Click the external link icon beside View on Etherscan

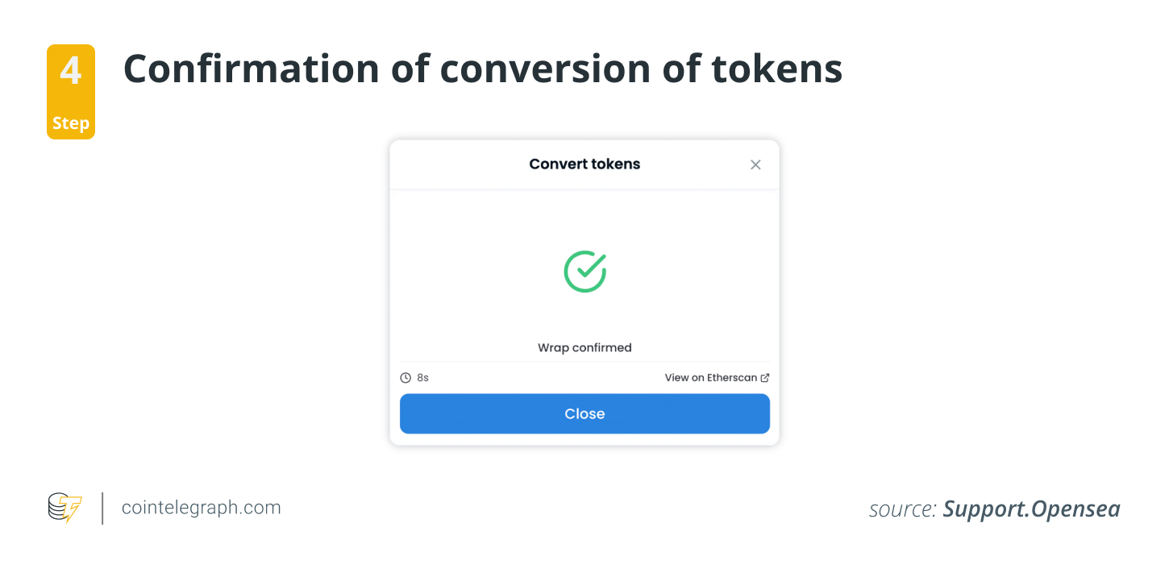coord(764,377)
